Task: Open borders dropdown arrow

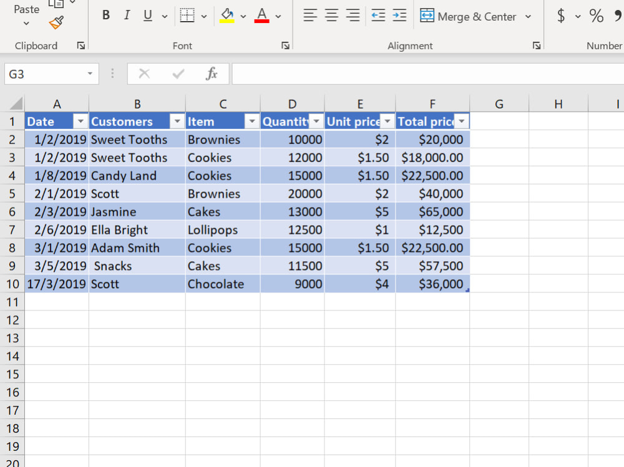Action: (204, 17)
